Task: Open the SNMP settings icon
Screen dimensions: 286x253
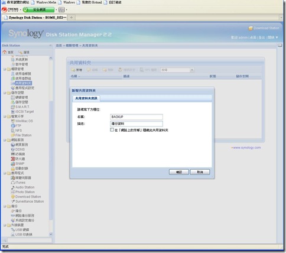Action: click(13, 164)
